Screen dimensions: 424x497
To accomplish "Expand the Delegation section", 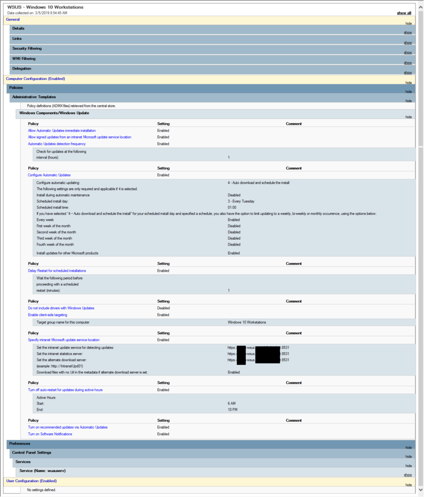I will point(408,72).
